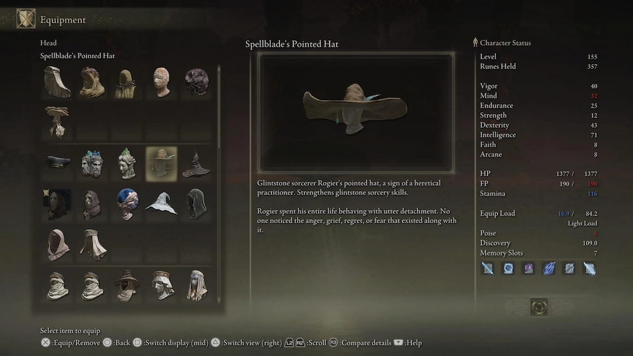Select the bearded stone head crown helm
The image size is (633, 356).
coord(92,164)
